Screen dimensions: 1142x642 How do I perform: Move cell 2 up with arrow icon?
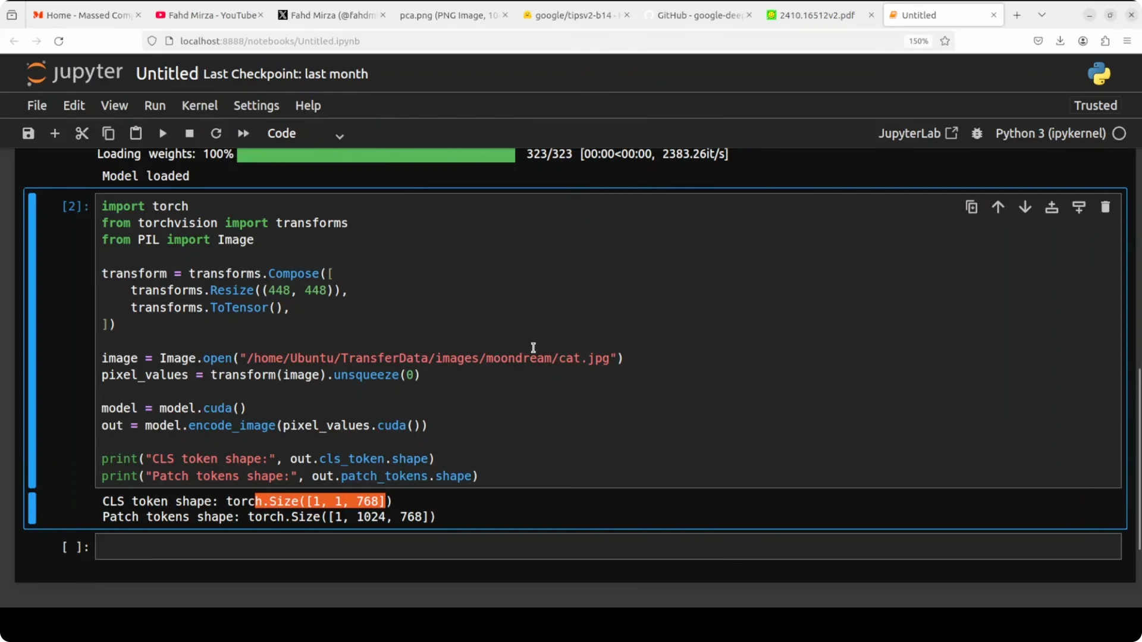click(998, 207)
